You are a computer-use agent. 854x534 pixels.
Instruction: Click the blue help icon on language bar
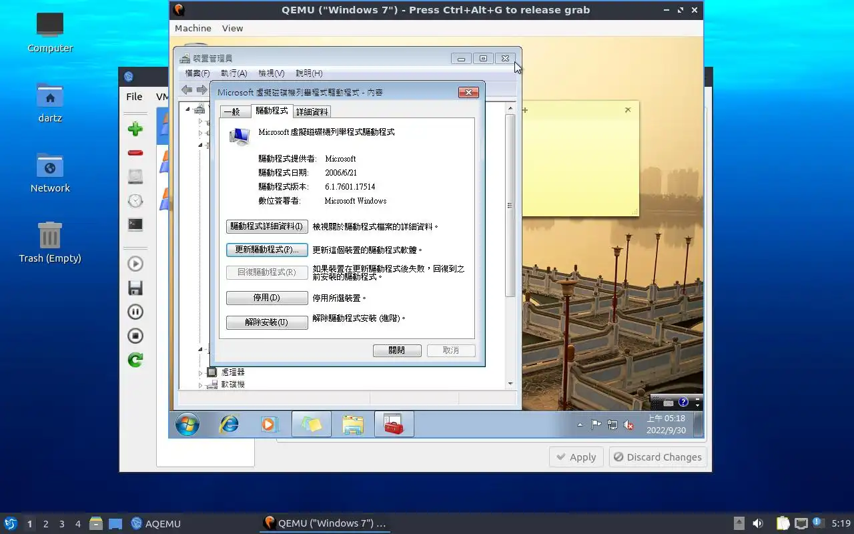tap(683, 403)
